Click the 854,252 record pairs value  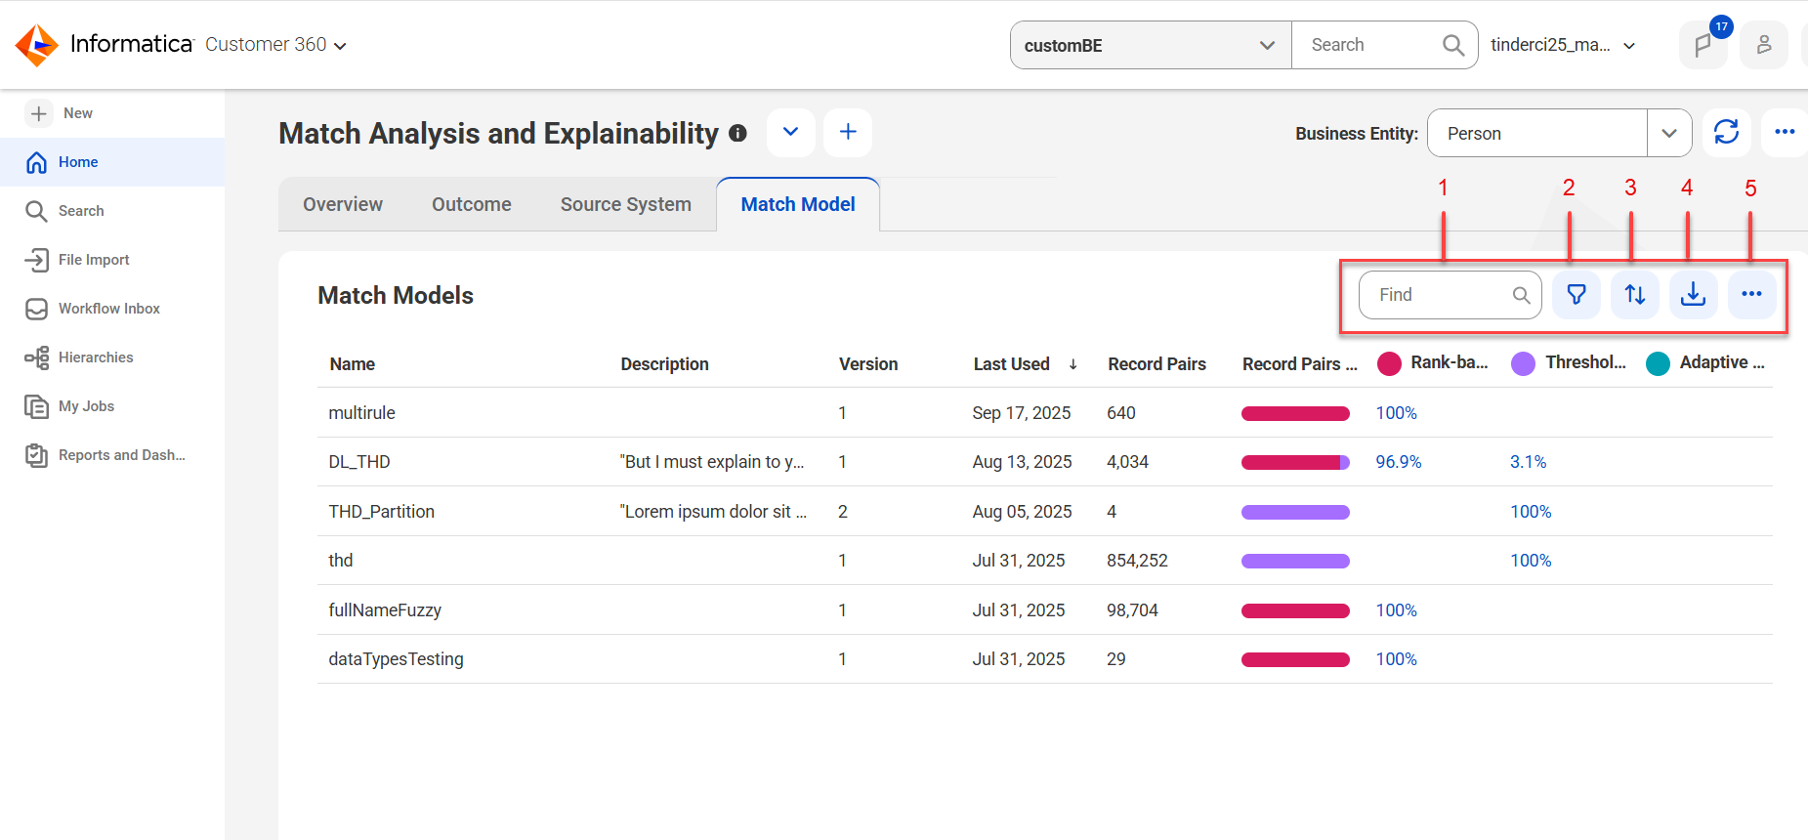pos(1137,561)
